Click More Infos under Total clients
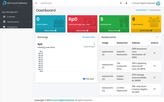The height and width of the screenshot is (102, 164). (x=146, y=31)
